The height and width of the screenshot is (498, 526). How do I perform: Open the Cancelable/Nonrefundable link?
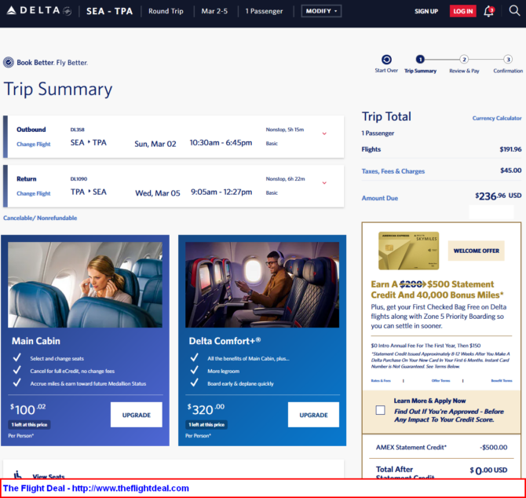[x=40, y=218]
